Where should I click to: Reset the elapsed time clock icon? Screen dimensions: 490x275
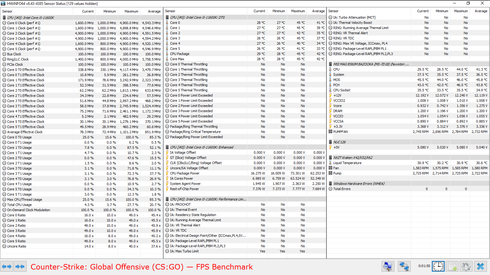coord(438,266)
